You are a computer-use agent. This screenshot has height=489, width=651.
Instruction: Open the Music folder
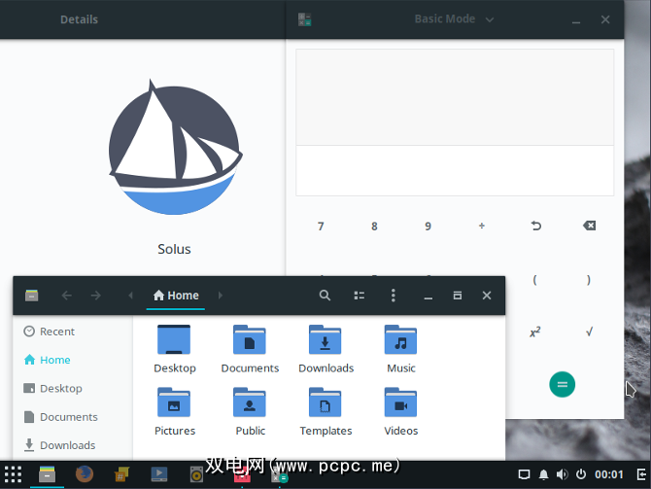(400, 349)
